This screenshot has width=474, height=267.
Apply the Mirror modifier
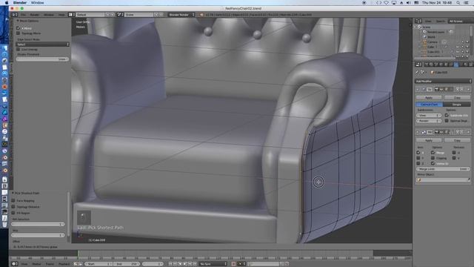(429, 140)
